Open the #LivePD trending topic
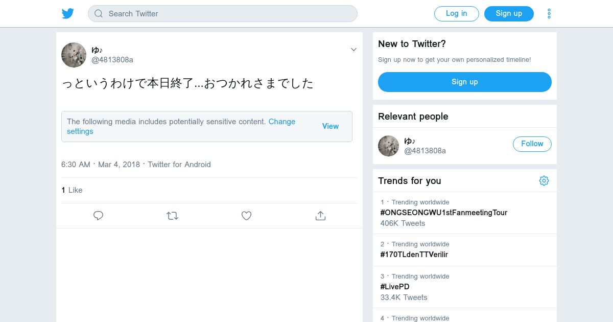This screenshot has width=613, height=322. 395,287
